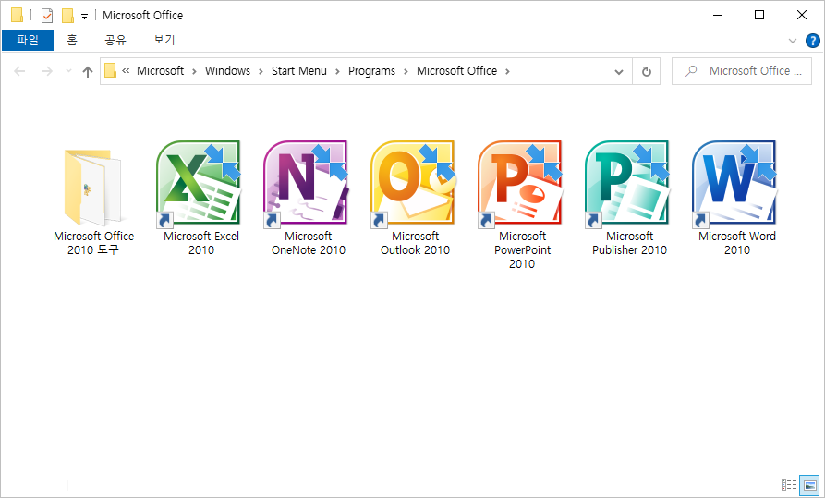Minimize the Microsoft Office window
This screenshot has height=498, width=825.
tap(718, 16)
